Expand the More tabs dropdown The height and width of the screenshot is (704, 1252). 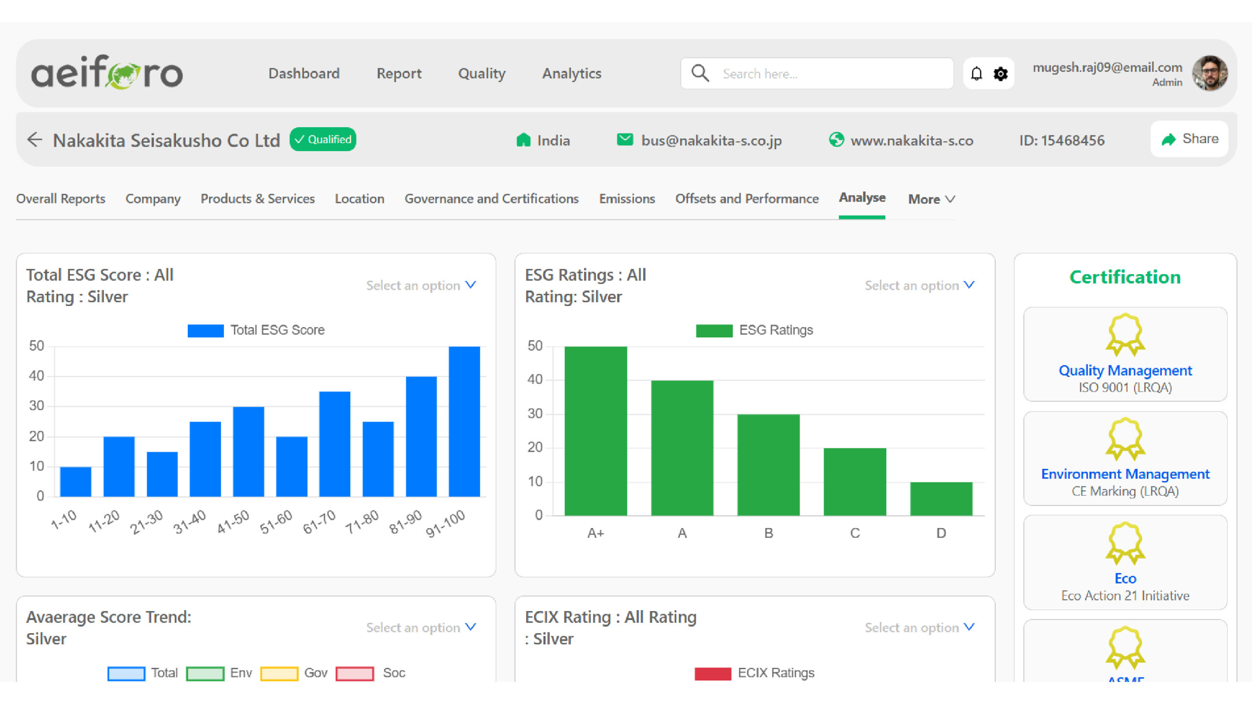[x=932, y=199]
